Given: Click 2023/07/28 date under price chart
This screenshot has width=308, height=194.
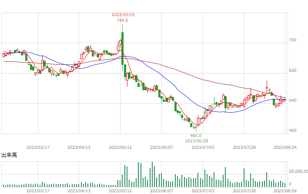Looking at the screenshot, I should [x=244, y=147].
